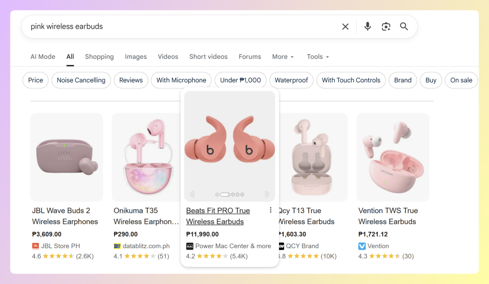The height and width of the screenshot is (284, 489).
Task: Open the Vention TWS product image
Action: coord(393,157)
